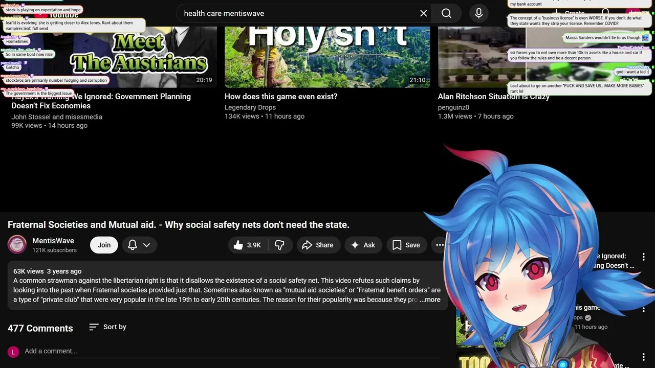Click the magnifying glass search button
Image resolution: width=655 pixels, height=368 pixels.
pyautogui.click(x=447, y=13)
